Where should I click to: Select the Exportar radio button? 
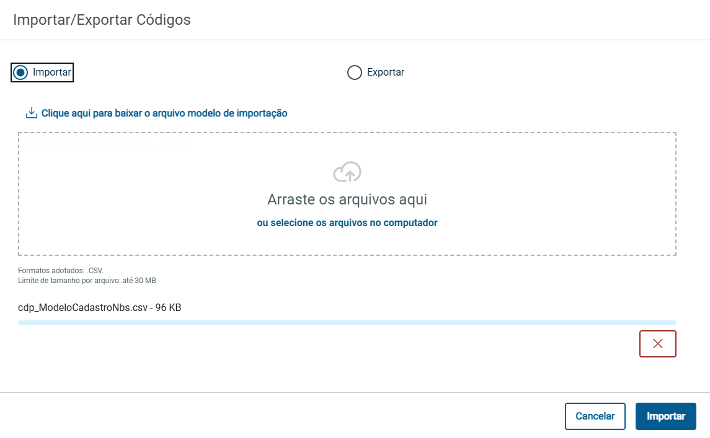[354, 72]
